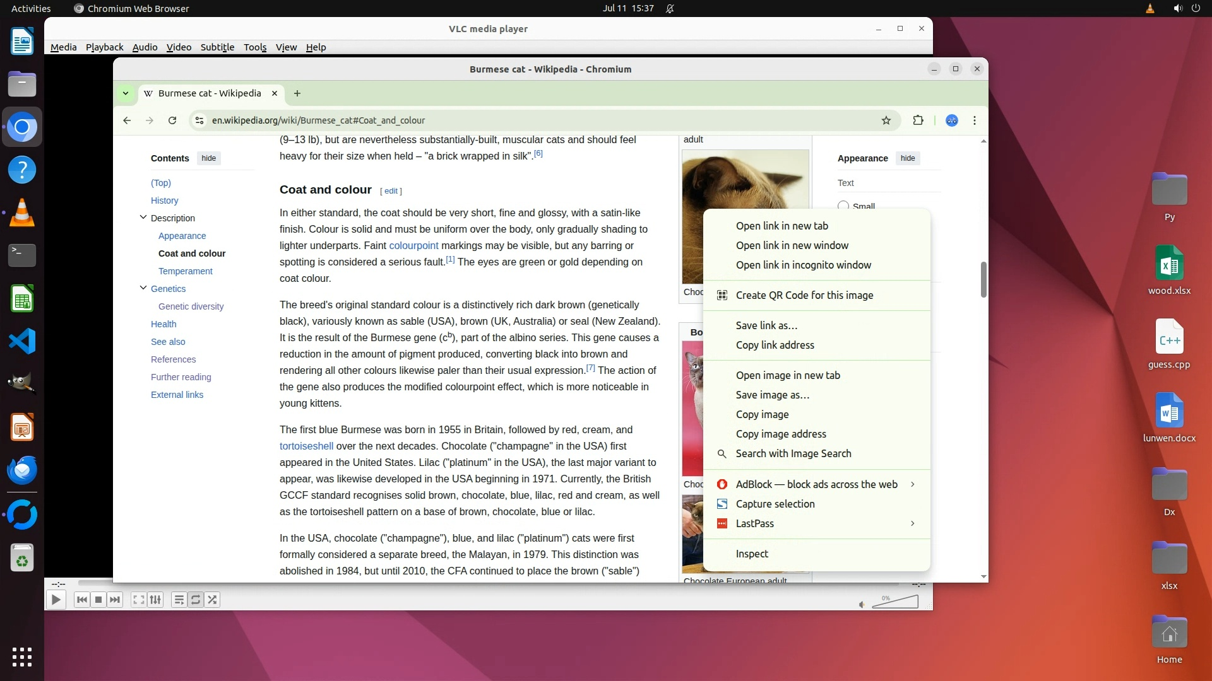Choose Copy image address menu entry
This screenshot has width=1212, height=681.
click(x=781, y=434)
